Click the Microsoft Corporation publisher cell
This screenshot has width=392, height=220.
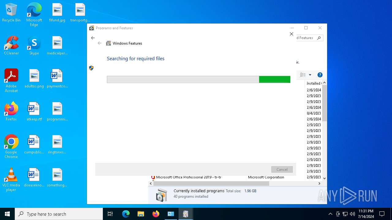coord(266,177)
